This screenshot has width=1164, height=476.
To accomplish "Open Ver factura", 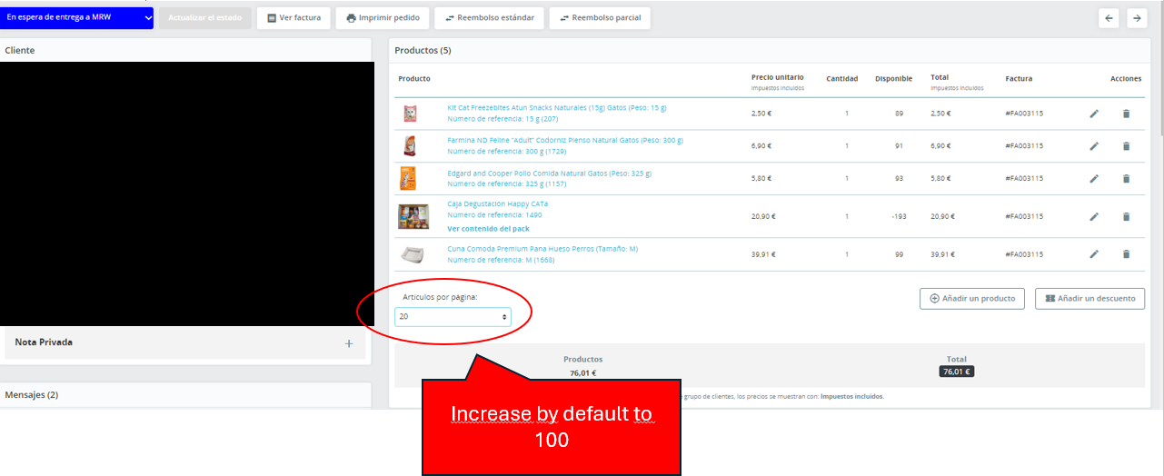I will click(x=293, y=17).
